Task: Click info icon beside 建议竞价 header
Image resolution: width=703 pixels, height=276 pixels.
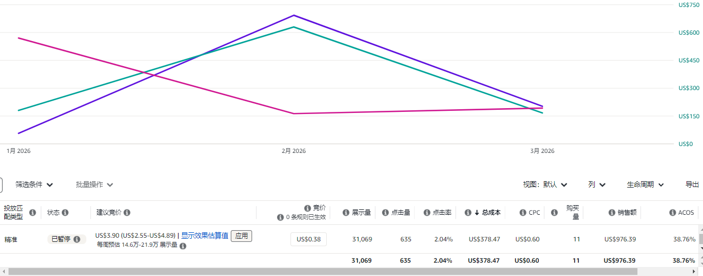Action: click(127, 213)
